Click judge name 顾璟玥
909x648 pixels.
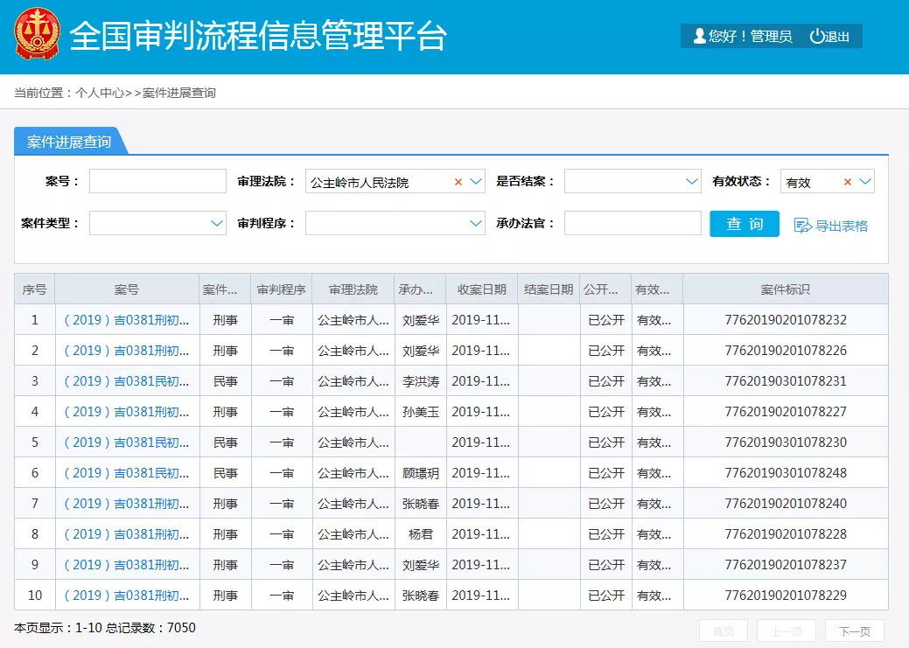click(421, 473)
